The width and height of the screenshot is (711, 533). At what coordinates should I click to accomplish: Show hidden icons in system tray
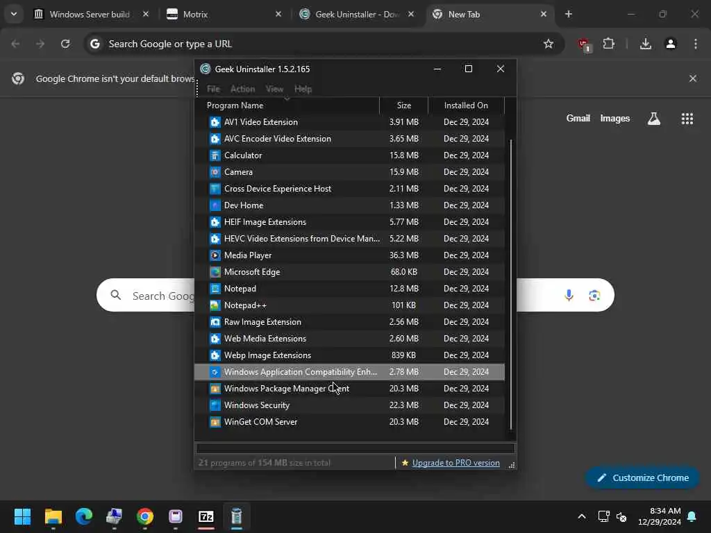(x=581, y=516)
